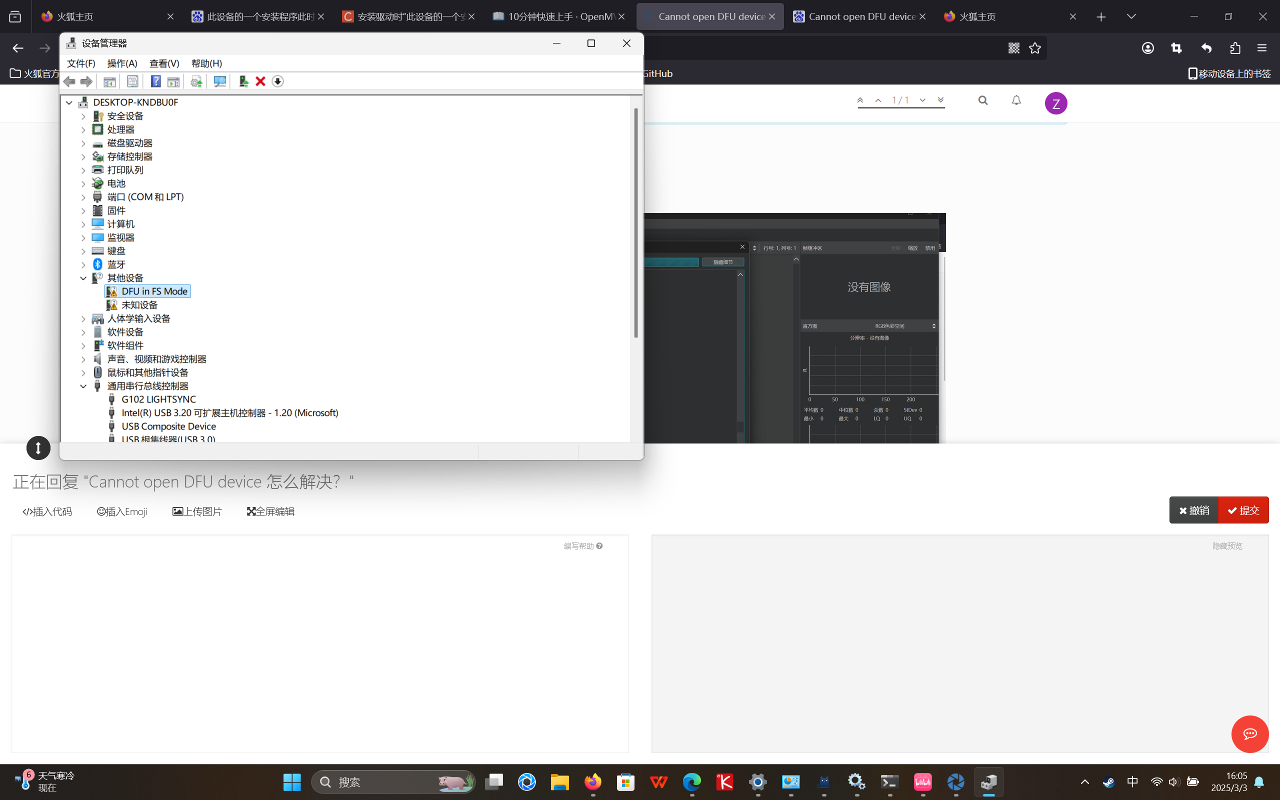Click the Back arrow in Device Manager toolbar
Screen dimensions: 1280x800
pos(69,81)
